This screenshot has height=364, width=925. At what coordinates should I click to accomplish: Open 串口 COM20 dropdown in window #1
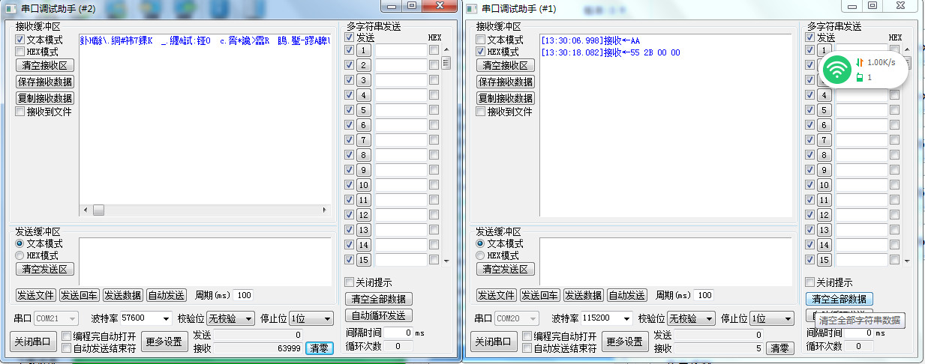coord(518,318)
